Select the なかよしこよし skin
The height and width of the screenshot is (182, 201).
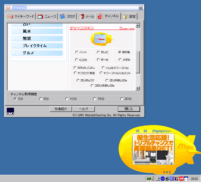pyautogui.click(x=75, y=68)
